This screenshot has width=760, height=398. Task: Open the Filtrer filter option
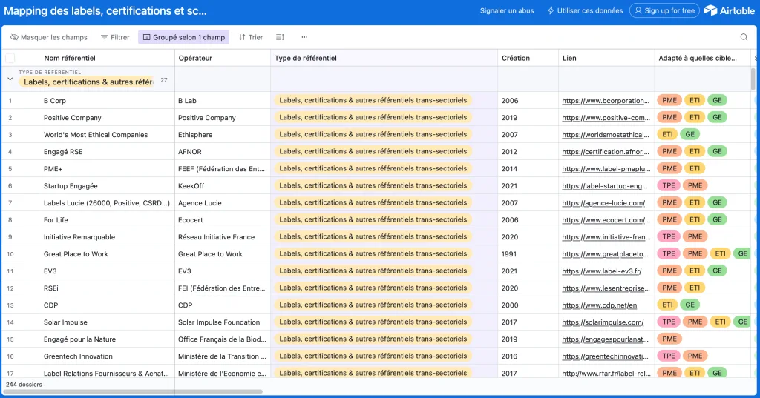tap(115, 37)
